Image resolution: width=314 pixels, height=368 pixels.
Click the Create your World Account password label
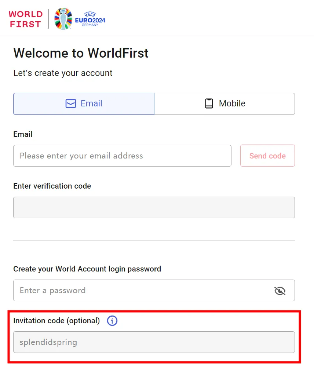coord(87,269)
